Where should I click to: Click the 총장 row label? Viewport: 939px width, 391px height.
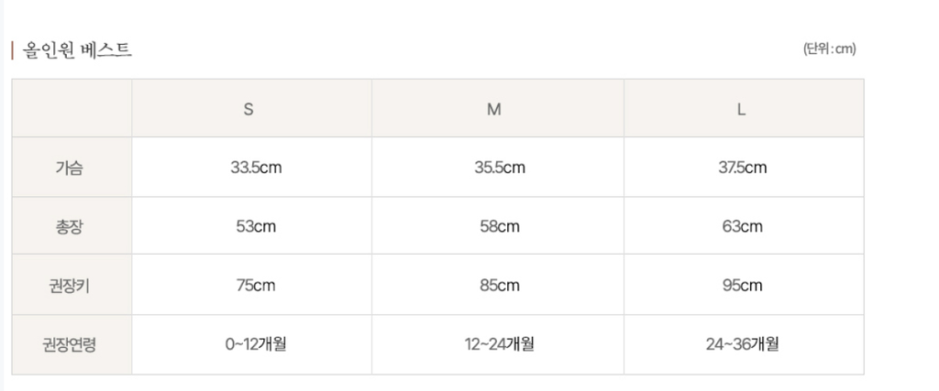tap(70, 226)
